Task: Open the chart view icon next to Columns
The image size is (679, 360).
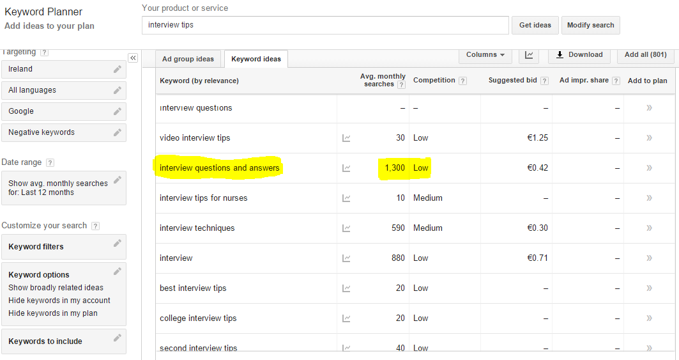Action: pos(529,55)
